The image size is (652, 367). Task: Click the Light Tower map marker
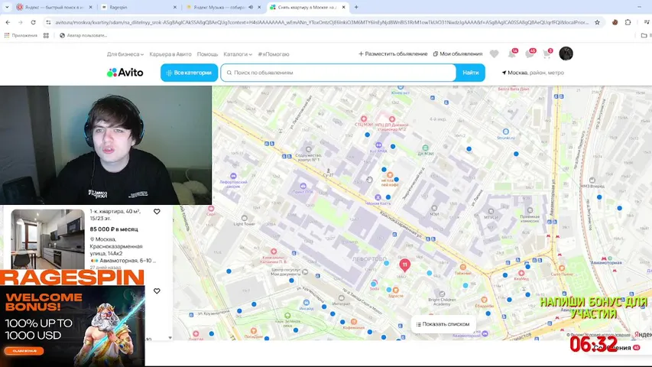point(244,218)
